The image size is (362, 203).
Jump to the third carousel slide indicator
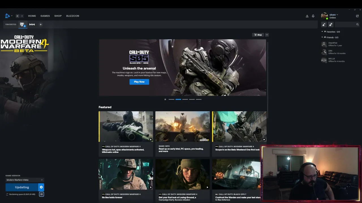pos(185,99)
